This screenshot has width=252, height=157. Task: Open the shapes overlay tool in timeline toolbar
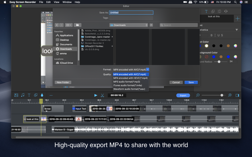click(35, 95)
